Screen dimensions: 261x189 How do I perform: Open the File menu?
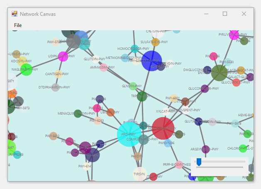[x=18, y=25]
